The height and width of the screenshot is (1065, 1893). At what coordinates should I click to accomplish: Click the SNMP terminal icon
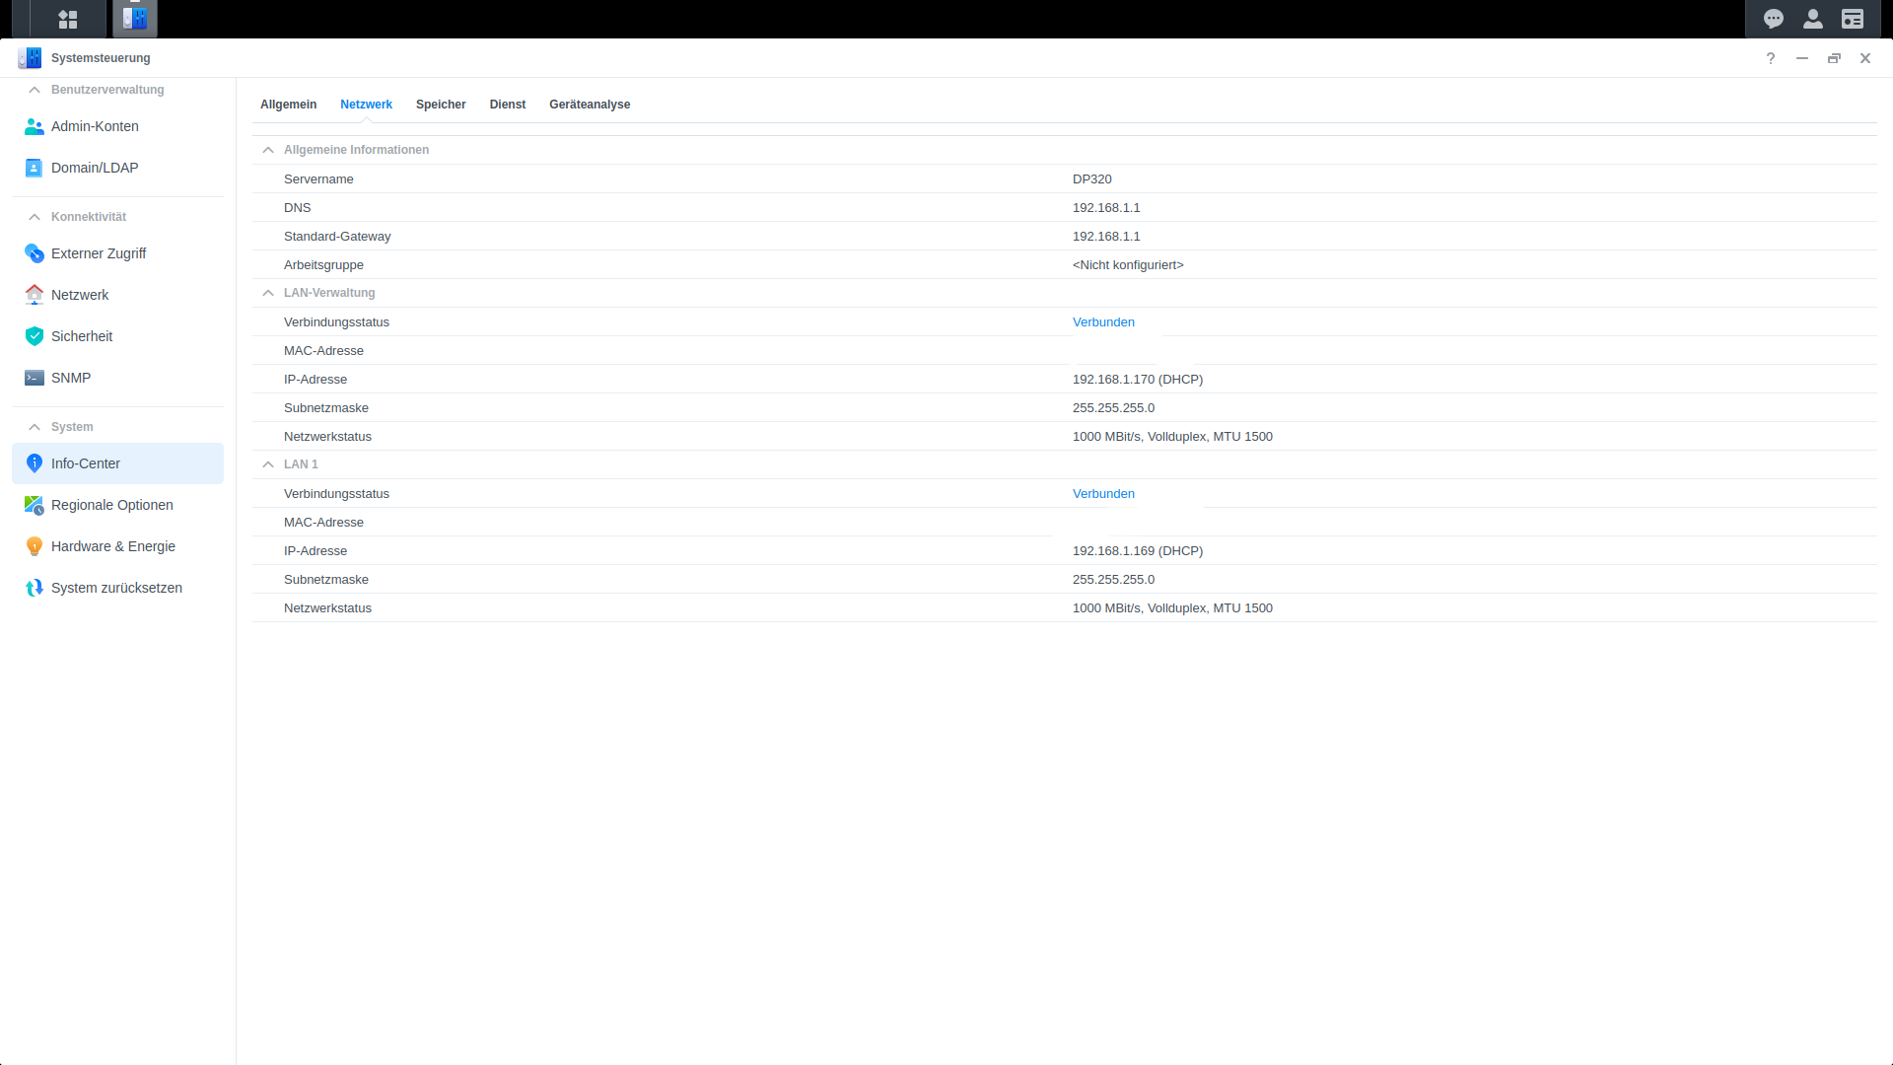pos(34,378)
